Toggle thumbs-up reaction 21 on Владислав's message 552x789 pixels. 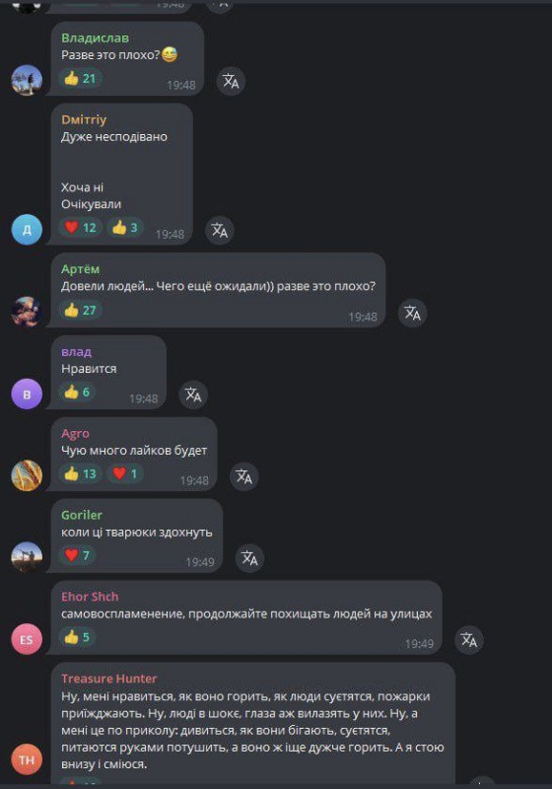point(80,79)
